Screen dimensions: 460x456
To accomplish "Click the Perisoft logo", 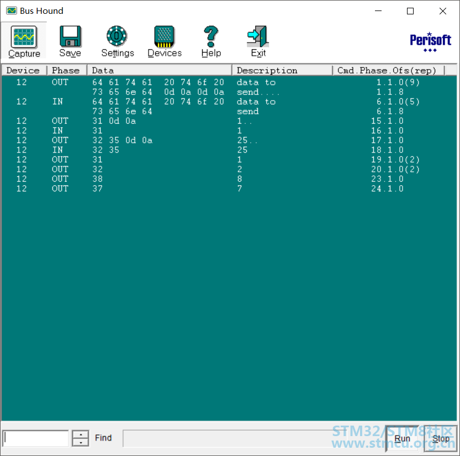I will (430, 42).
